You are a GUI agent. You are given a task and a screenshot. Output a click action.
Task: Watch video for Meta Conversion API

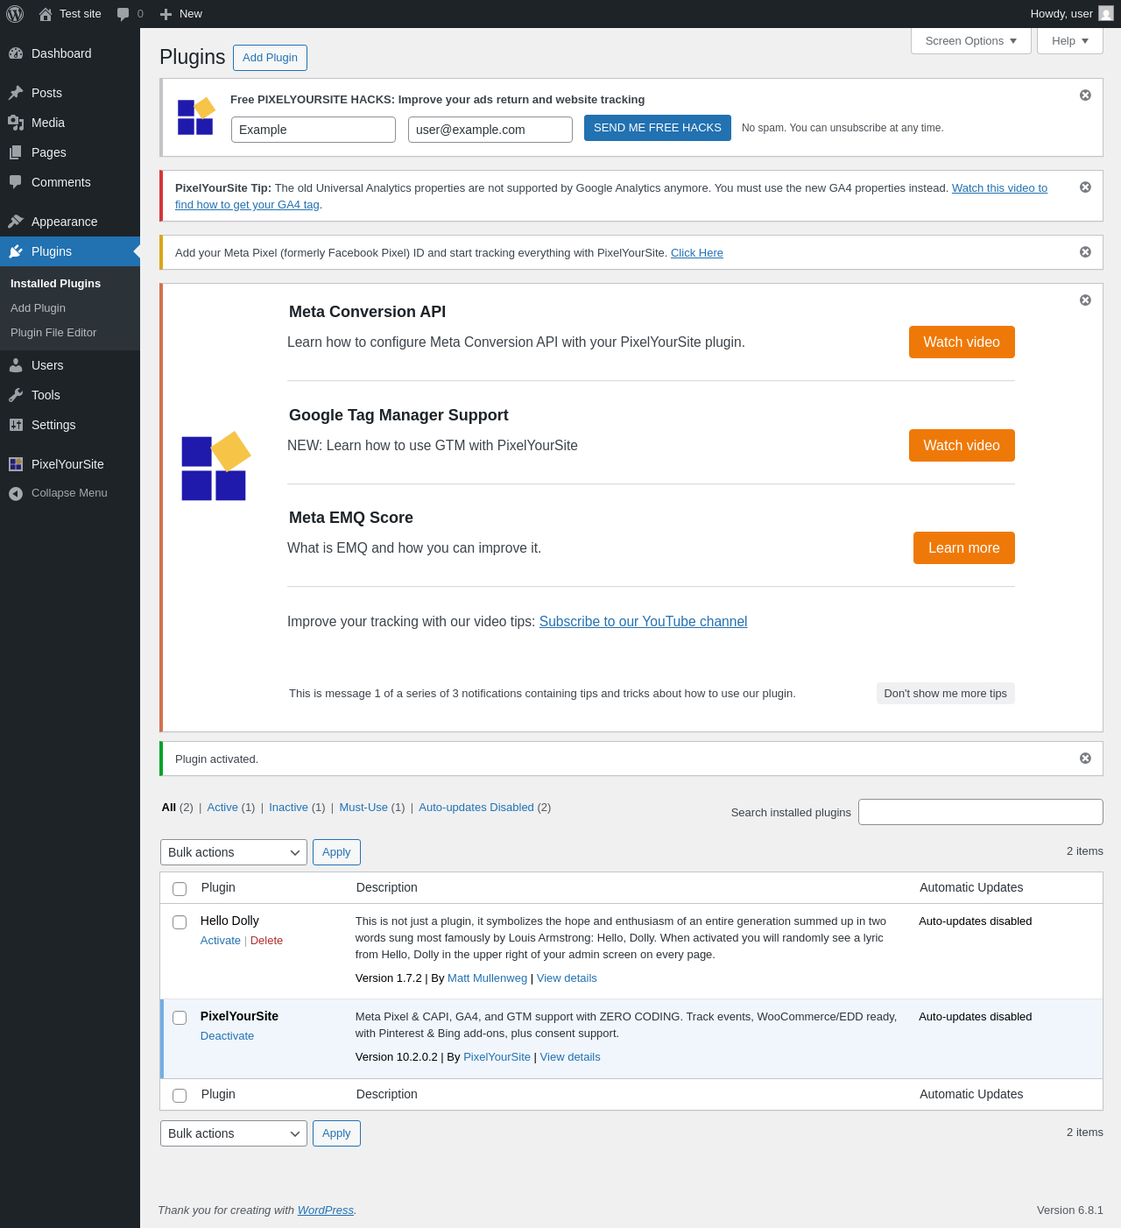(x=962, y=342)
